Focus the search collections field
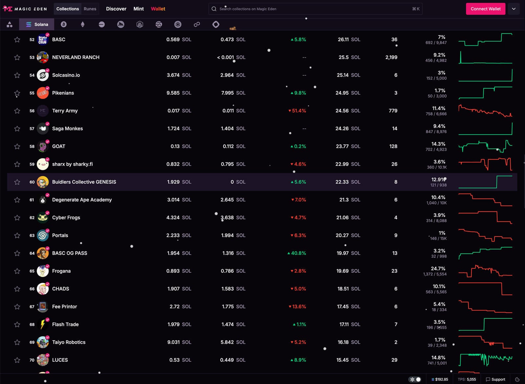The height and width of the screenshot is (384, 525). pyautogui.click(x=315, y=9)
